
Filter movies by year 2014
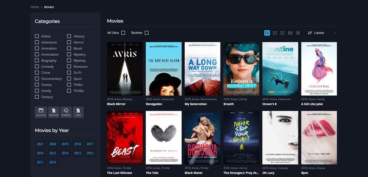pyautogui.click(x=65, y=153)
